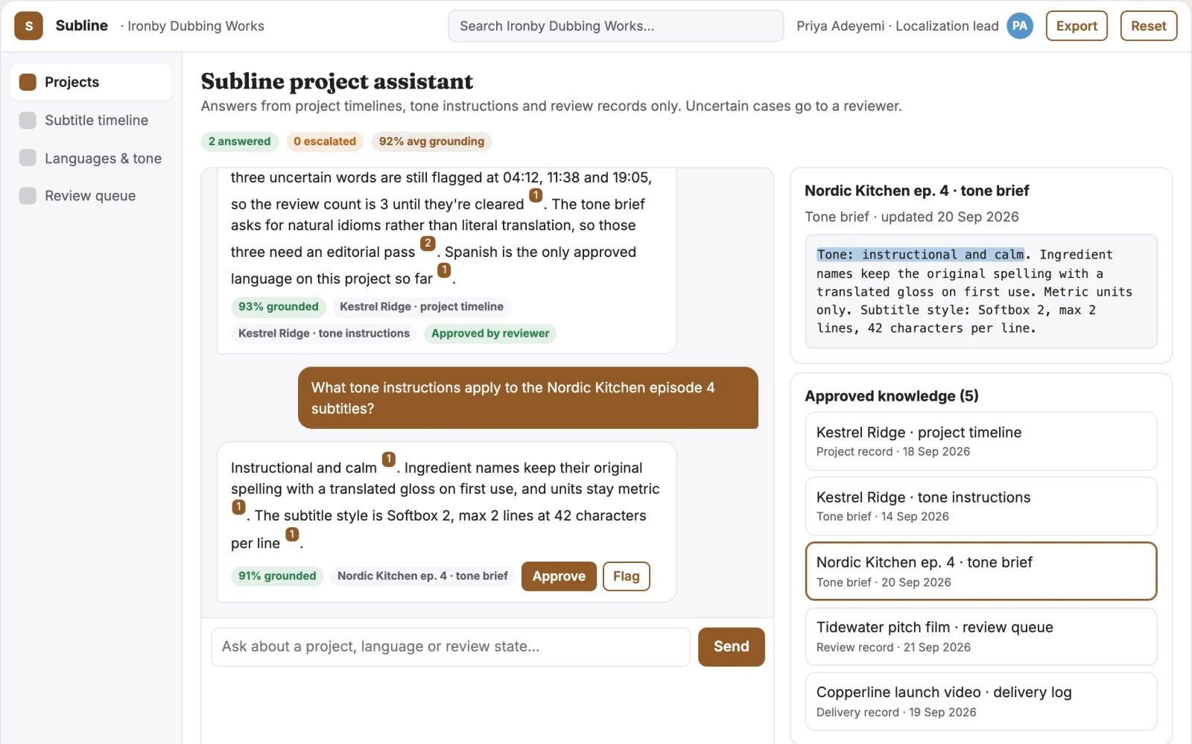Select Kestrel Ridge project timeline knowledge card

(x=980, y=441)
